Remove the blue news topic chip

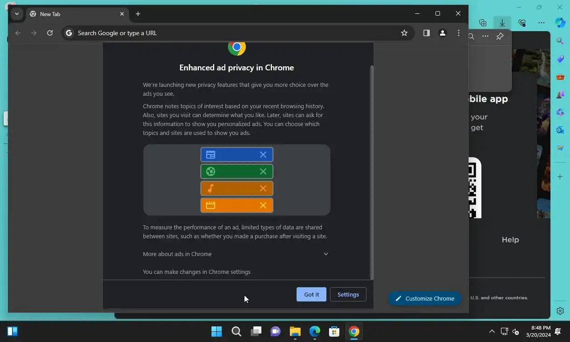pos(263,155)
